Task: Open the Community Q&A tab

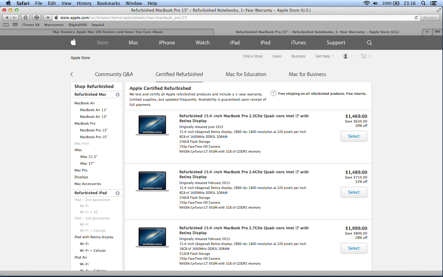Action: coord(114,74)
